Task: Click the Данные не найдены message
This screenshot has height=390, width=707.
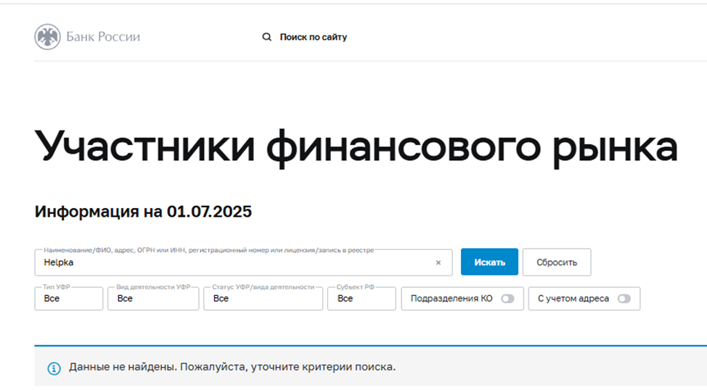Action: pos(232,367)
